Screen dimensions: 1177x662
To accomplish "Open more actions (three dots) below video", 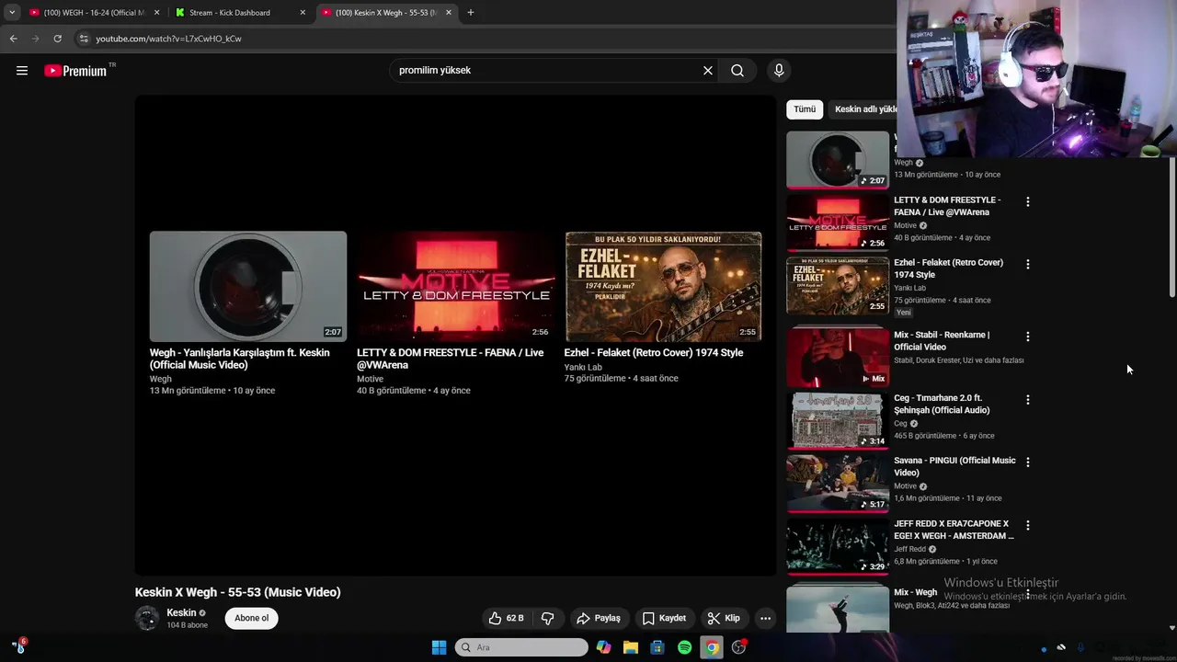I will tap(765, 618).
